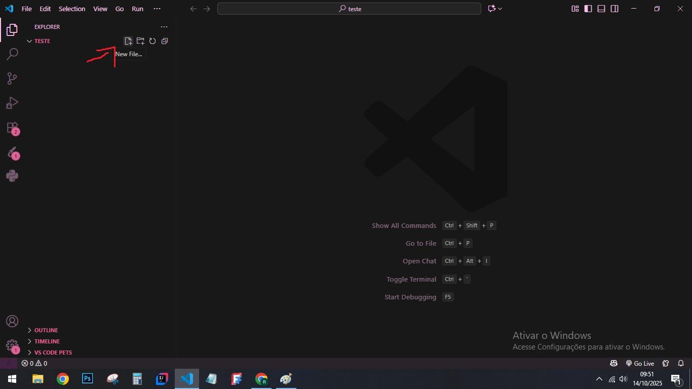Show hidden system tray icons
692x389 pixels.
(x=599, y=379)
